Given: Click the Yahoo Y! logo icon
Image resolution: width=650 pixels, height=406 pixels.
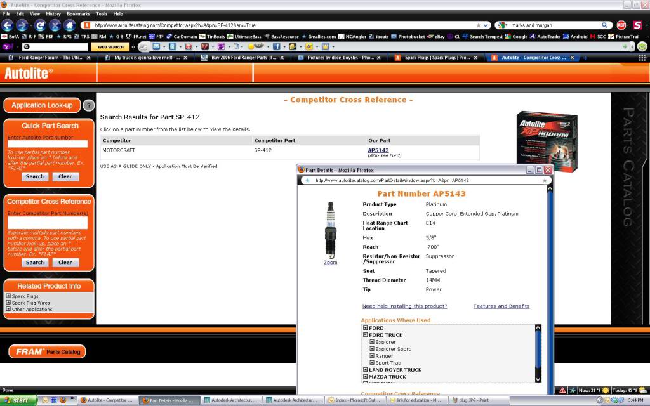Looking at the screenshot, I should pyautogui.click(x=7, y=47).
